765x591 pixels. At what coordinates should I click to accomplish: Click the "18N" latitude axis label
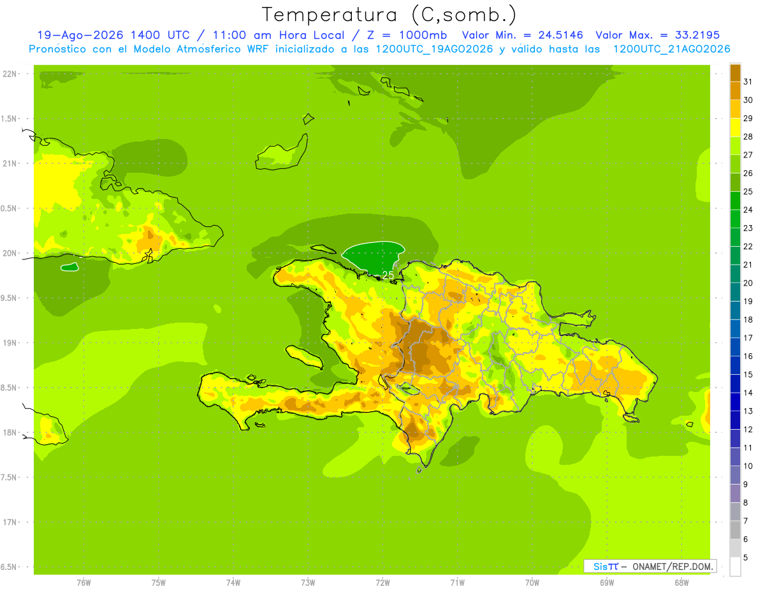tap(10, 432)
